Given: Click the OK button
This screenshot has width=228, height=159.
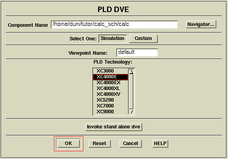Looking at the screenshot, I should 69,143.
